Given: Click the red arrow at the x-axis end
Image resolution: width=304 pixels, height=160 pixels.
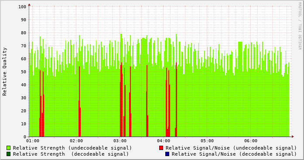Looking at the screenshot, I should pyautogui.click(x=293, y=137).
